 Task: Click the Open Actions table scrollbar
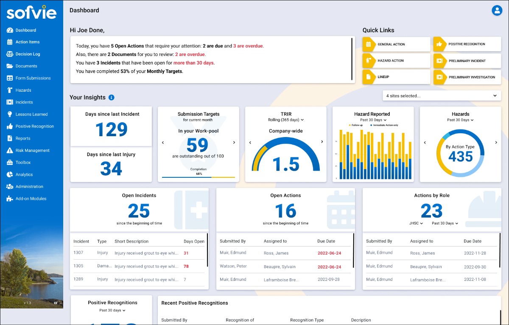pyautogui.click(x=354, y=249)
